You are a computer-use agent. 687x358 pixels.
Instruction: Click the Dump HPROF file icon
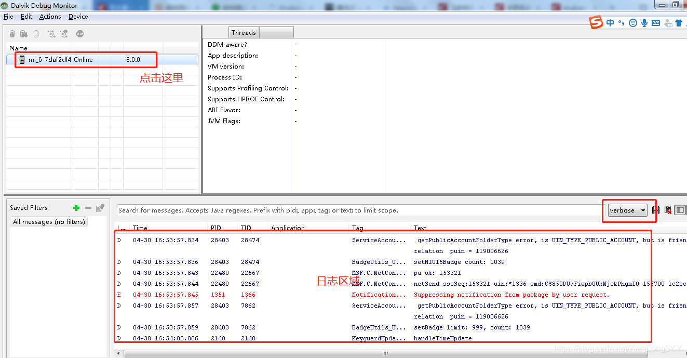click(23, 34)
